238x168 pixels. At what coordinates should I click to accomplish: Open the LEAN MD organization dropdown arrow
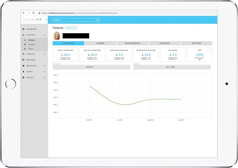pyautogui.click(x=46, y=20)
